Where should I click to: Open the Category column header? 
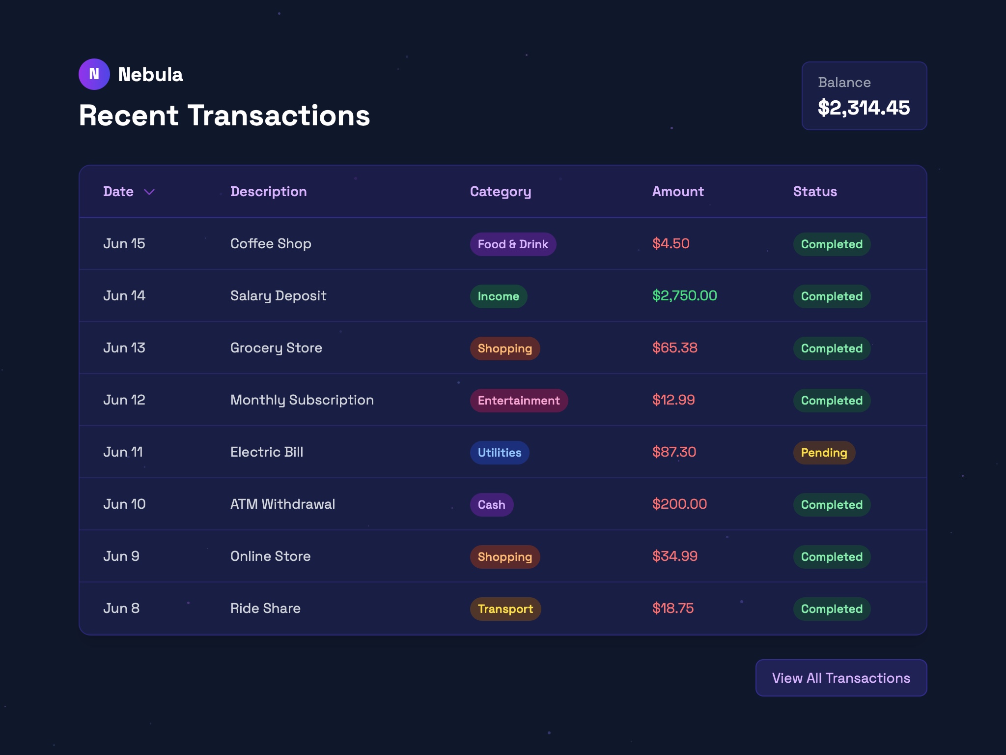click(500, 192)
